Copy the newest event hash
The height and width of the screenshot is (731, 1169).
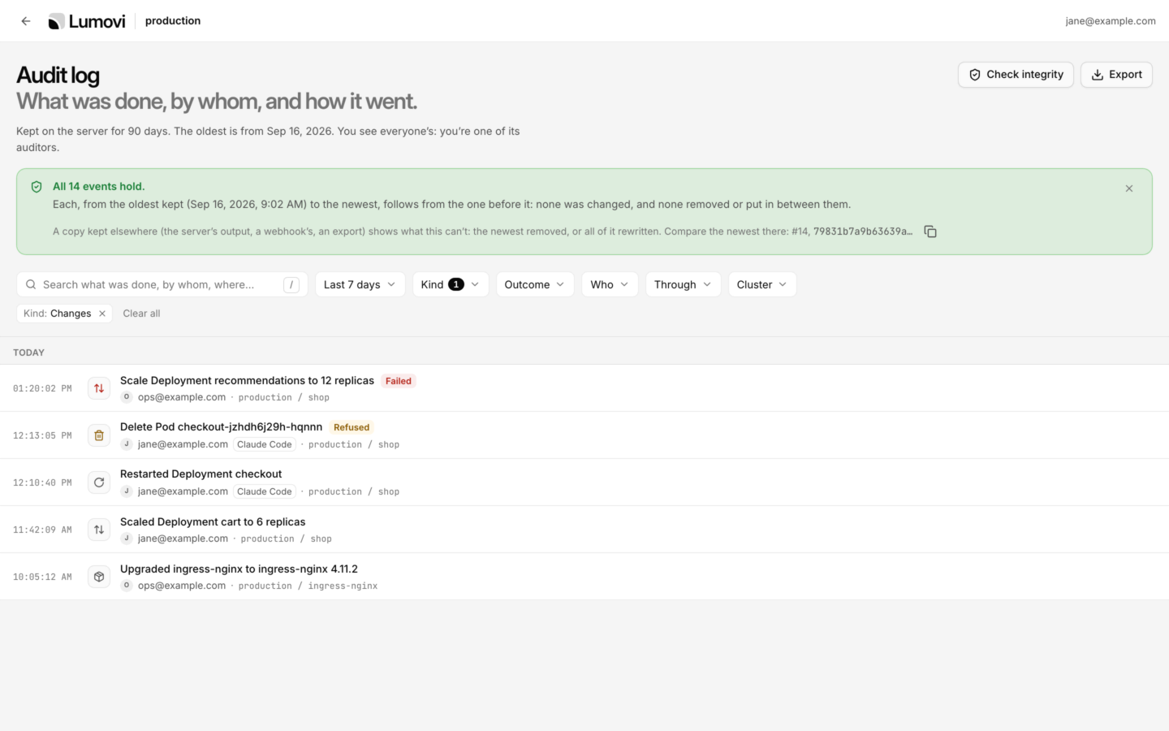930,231
